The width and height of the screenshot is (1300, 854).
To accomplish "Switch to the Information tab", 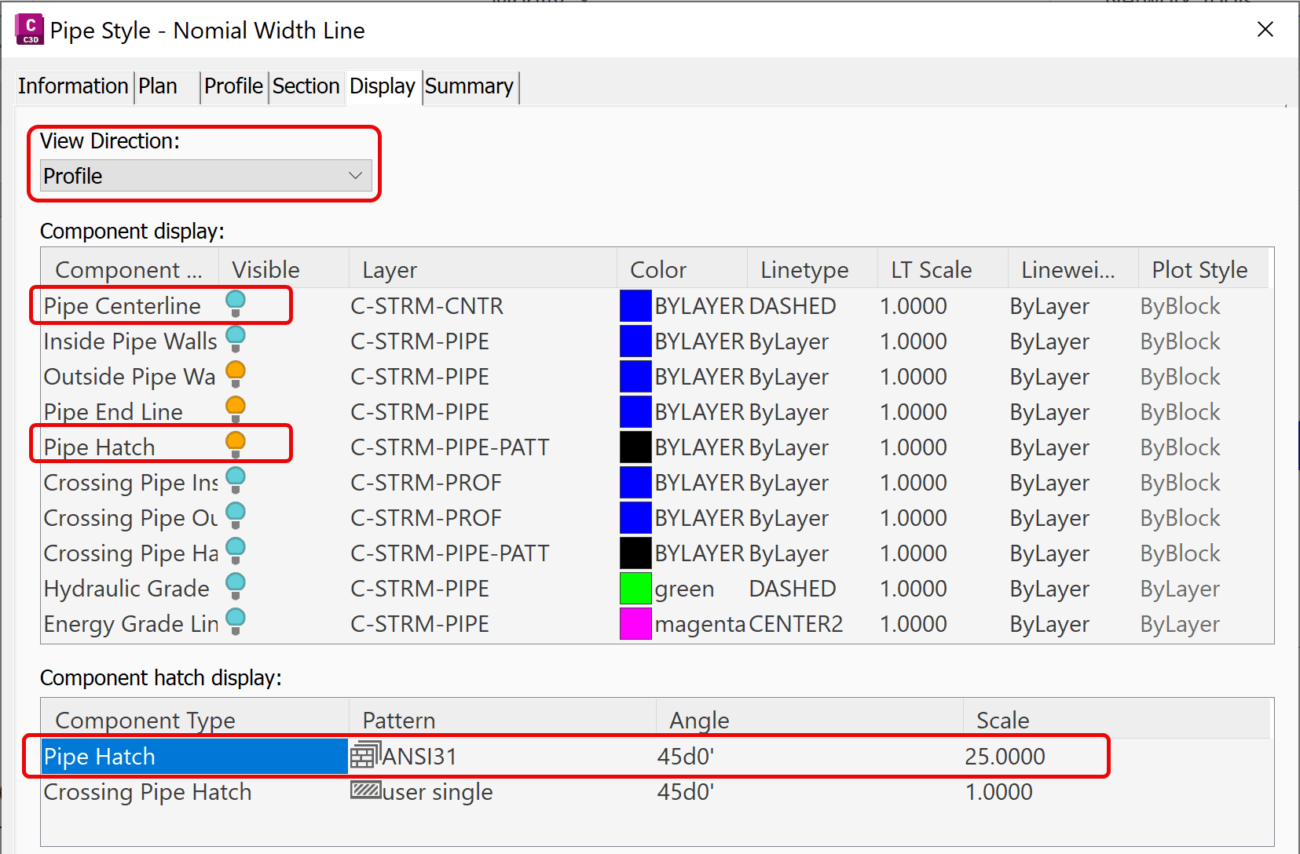I will point(73,86).
